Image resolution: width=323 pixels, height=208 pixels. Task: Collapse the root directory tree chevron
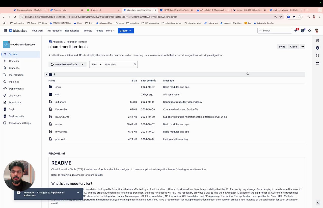tap(46, 74)
